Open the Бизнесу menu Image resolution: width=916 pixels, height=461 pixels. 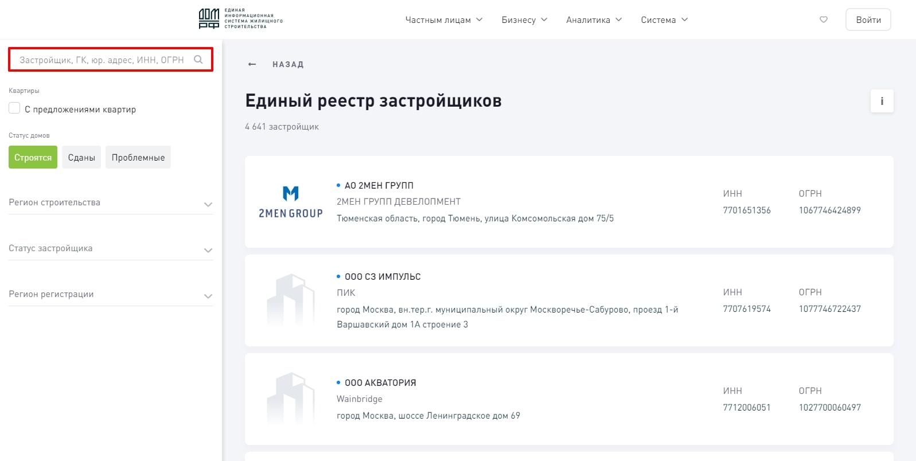(x=524, y=19)
